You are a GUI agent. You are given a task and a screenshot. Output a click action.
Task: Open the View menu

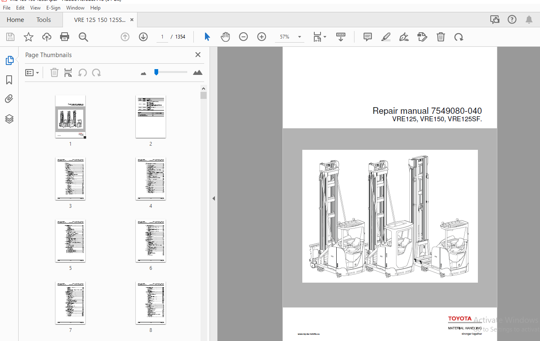36,8
